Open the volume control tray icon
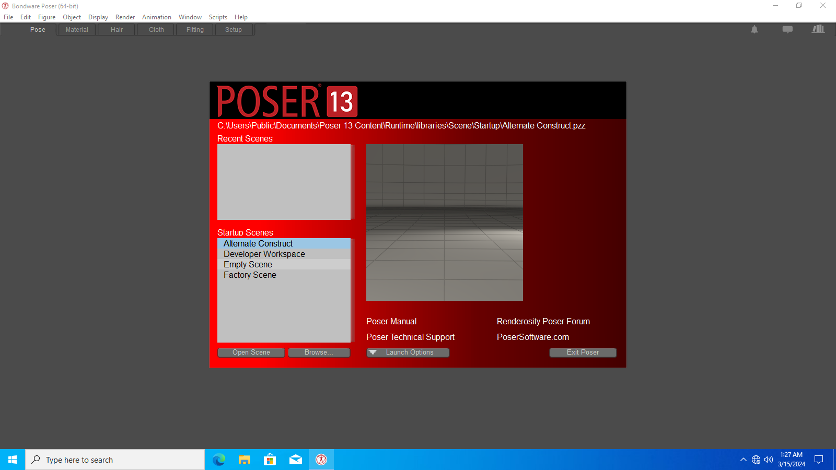The height and width of the screenshot is (470, 836). point(769,460)
